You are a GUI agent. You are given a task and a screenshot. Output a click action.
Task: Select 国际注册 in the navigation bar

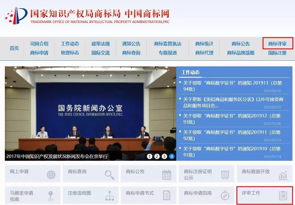277,53
